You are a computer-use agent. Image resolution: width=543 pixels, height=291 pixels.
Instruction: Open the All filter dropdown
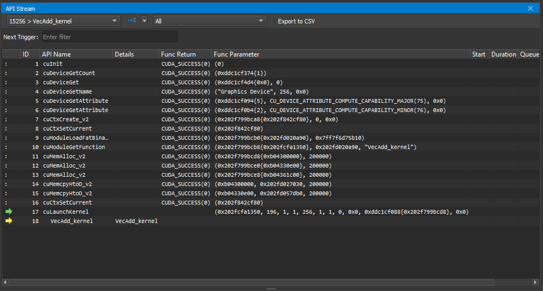pyautogui.click(x=209, y=21)
